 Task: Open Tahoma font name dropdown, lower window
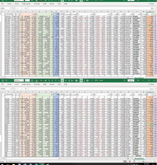click(x=23, y=81)
